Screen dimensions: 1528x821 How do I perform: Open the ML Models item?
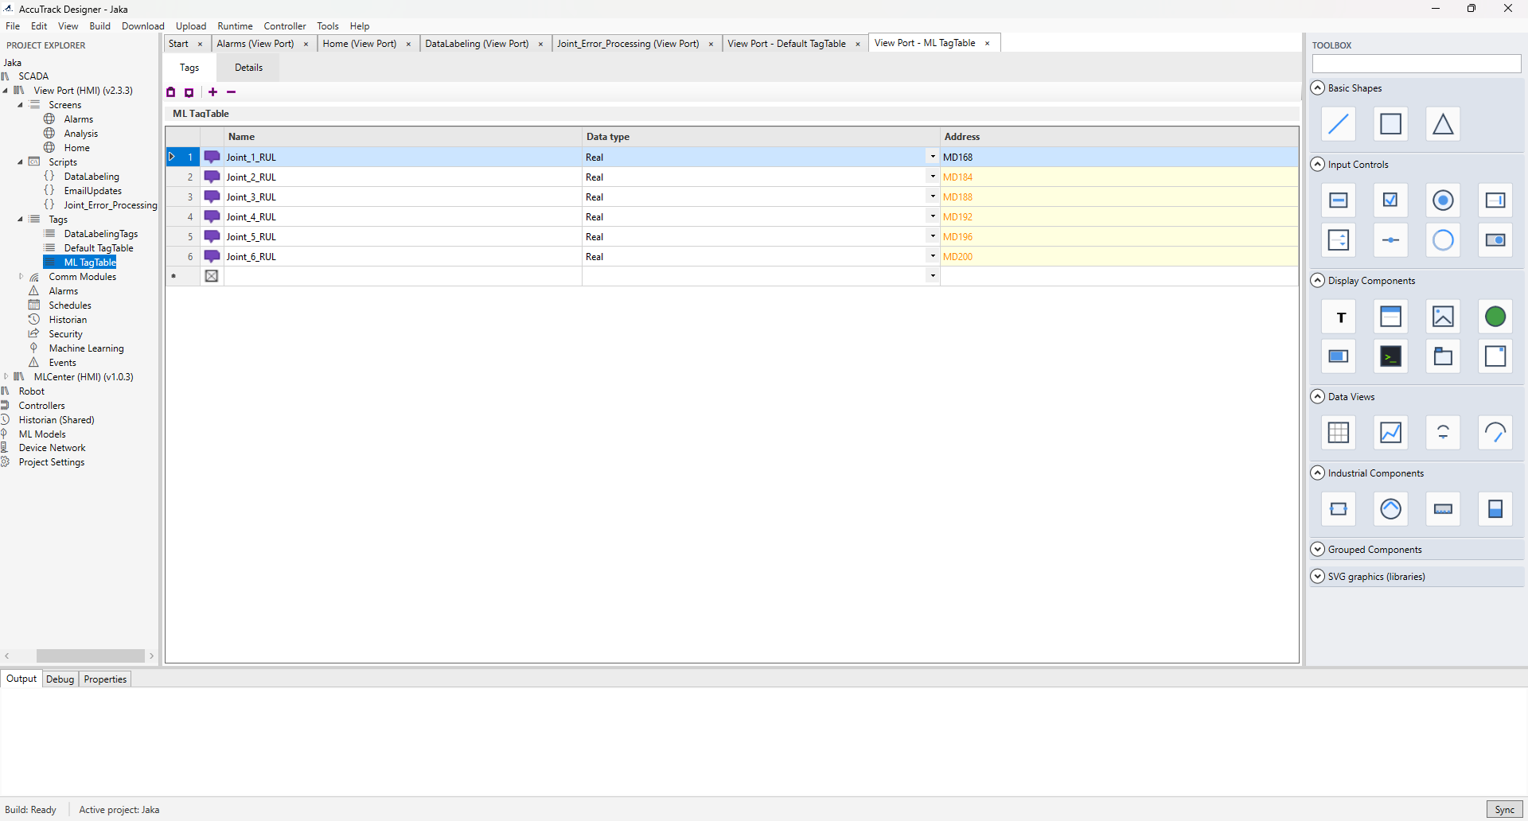tap(42, 434)
